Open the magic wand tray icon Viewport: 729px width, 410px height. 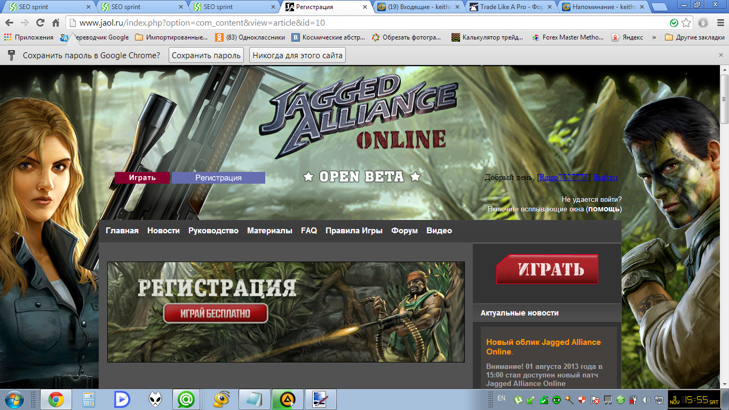(569, 399)
